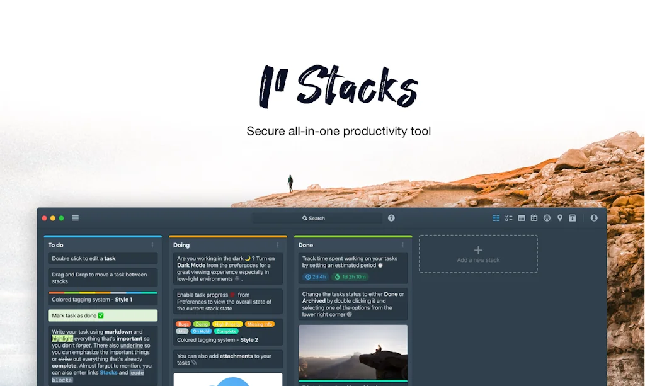Open the stacks board view icon
645x386 pixels.
[496, 217]
